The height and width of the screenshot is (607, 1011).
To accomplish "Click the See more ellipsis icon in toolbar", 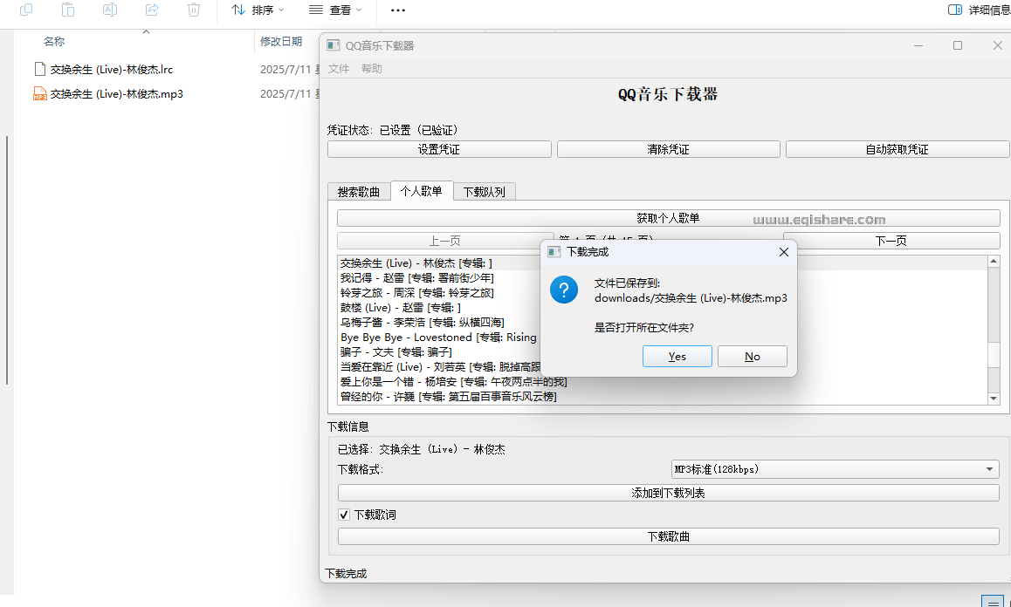I will coord(398,11).
